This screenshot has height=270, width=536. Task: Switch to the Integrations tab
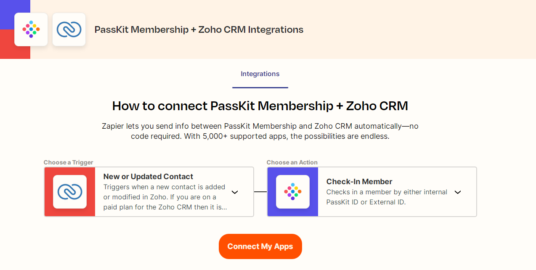(260, 74)
